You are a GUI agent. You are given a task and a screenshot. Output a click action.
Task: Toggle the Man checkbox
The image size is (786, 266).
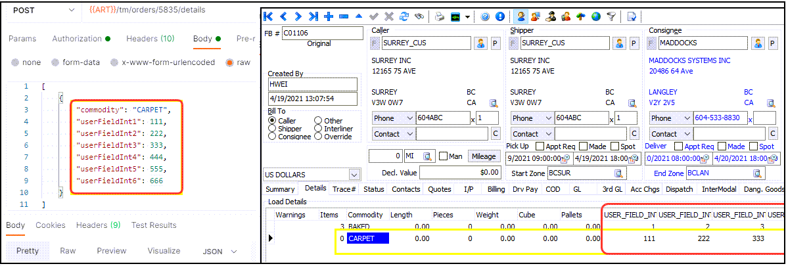443,156
